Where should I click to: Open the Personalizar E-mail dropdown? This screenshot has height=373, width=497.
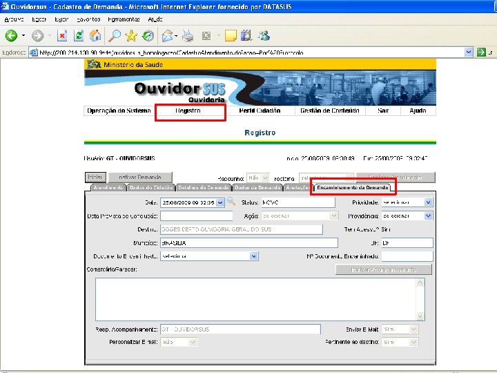pyautogui.click(x=193, y=342)
